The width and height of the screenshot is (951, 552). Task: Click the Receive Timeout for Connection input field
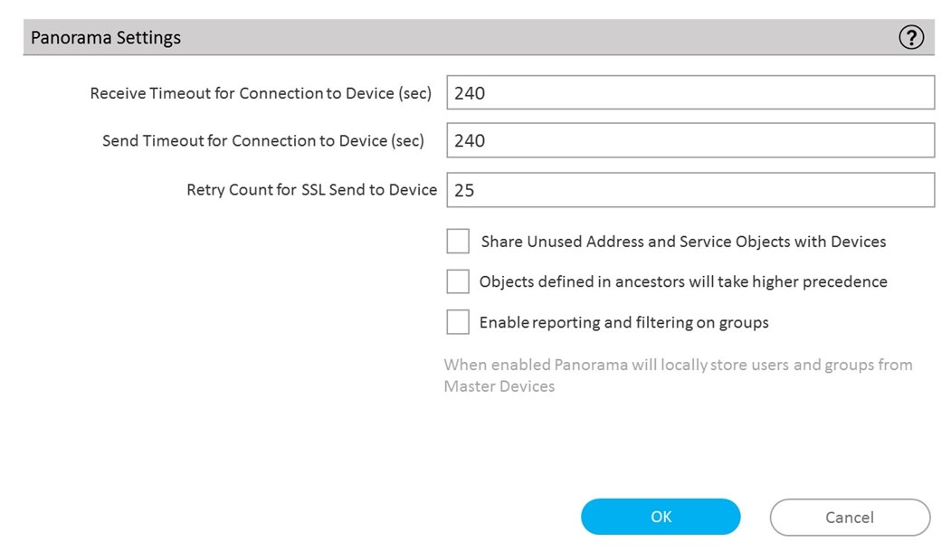point(690,93)
